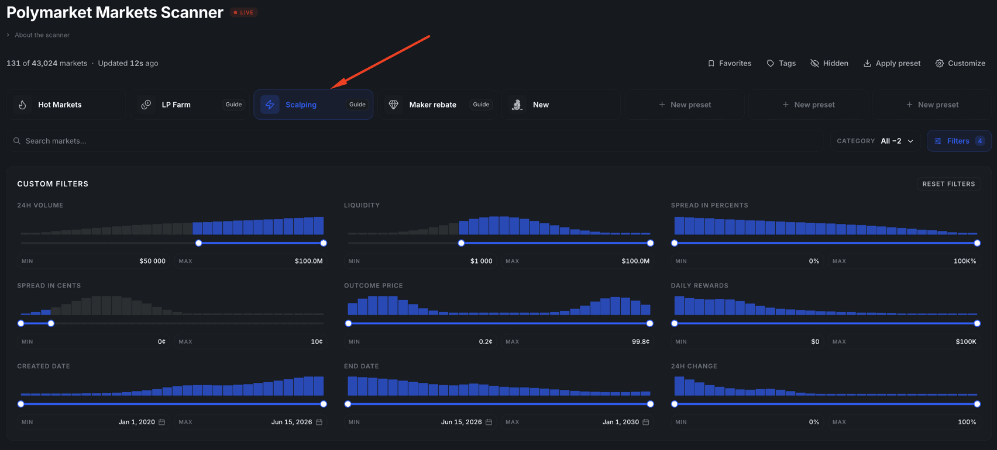Toggle the Filters panel button
This screenshot has height=450, width=997.
[959, 141]
